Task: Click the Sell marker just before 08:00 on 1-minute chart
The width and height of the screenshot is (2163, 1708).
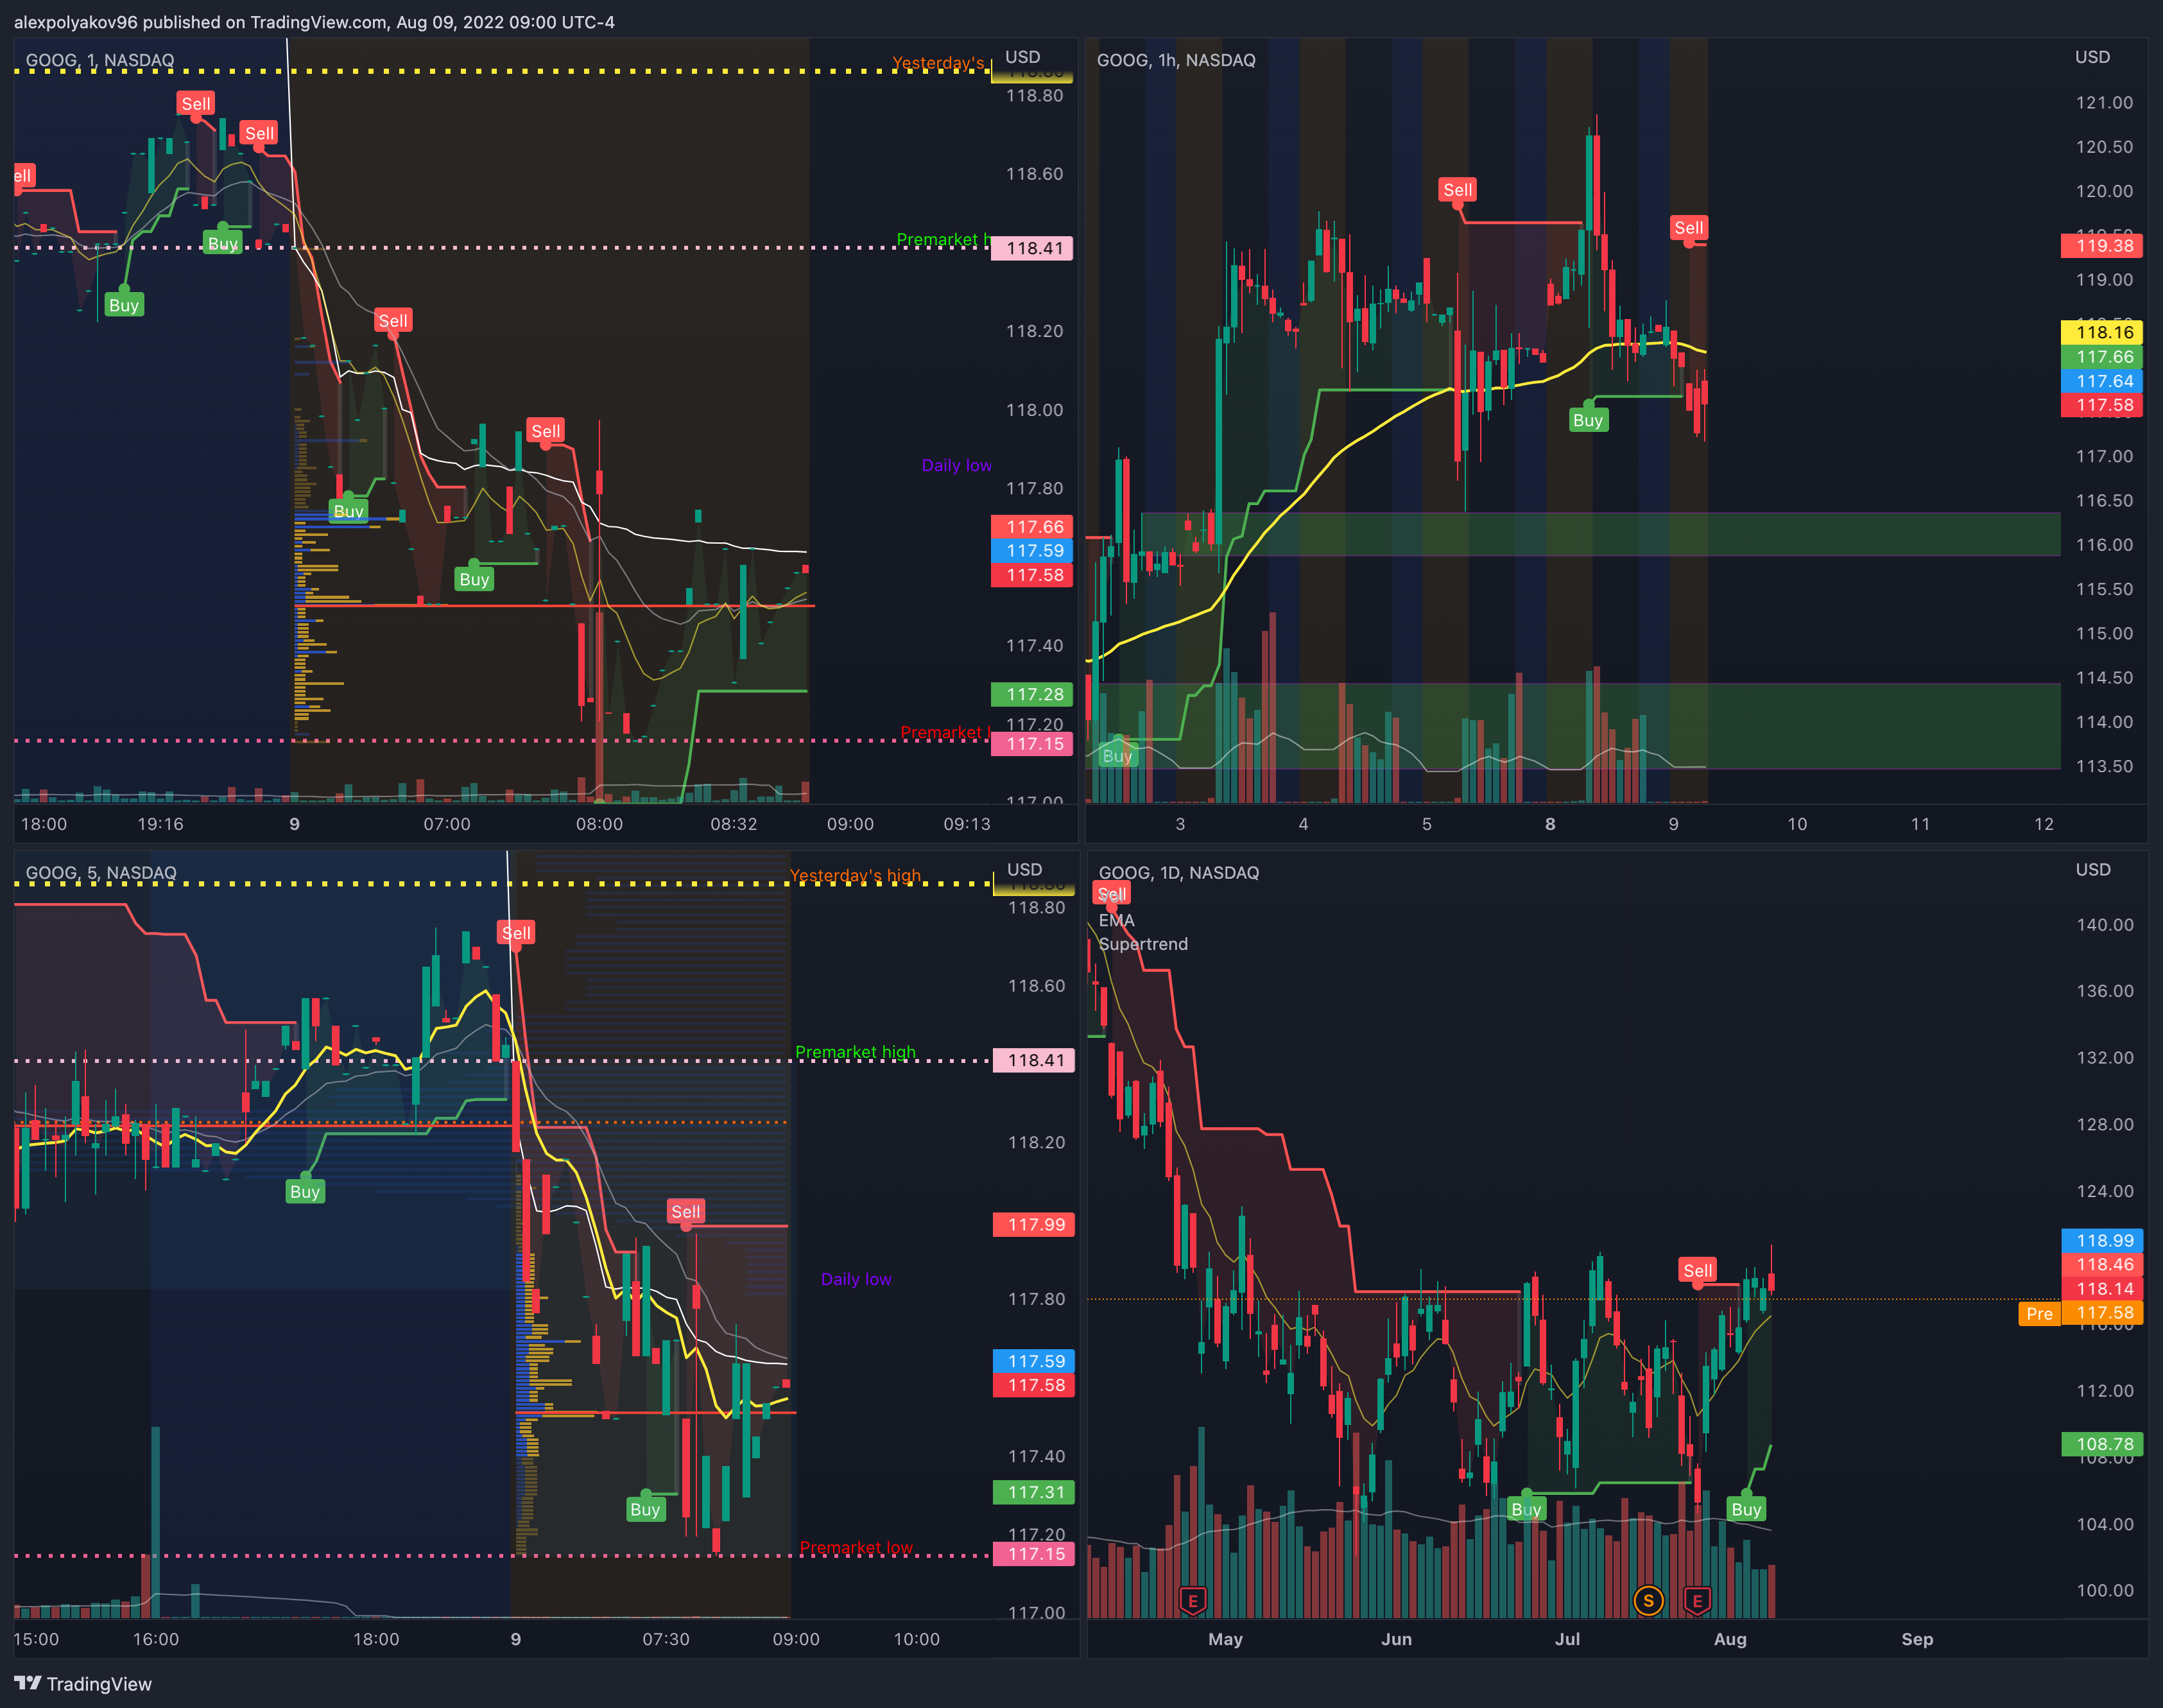Action: click(545, 431)
